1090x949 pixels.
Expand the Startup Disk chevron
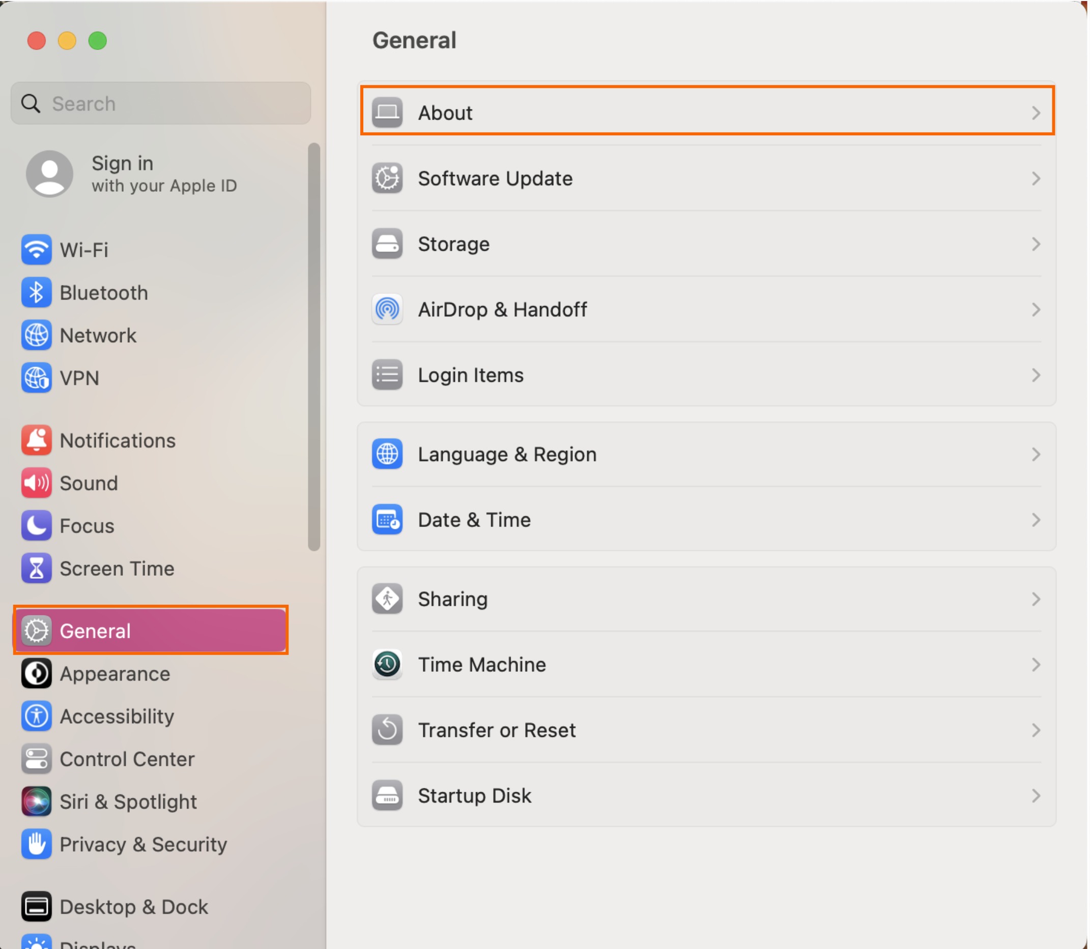click(1037, 796)
